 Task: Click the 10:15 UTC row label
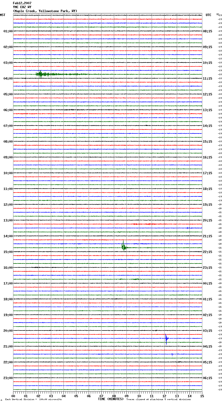point(208,63)
